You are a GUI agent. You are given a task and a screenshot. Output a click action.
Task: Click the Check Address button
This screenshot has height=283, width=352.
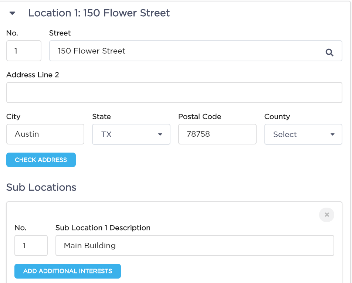[41, 160]
